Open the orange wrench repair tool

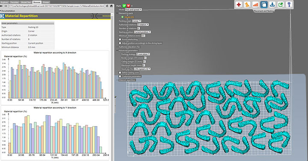247,5
